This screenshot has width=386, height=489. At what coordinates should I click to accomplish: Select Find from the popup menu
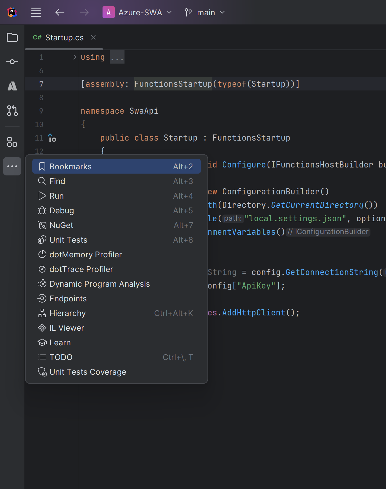click(x=117, y=181)
